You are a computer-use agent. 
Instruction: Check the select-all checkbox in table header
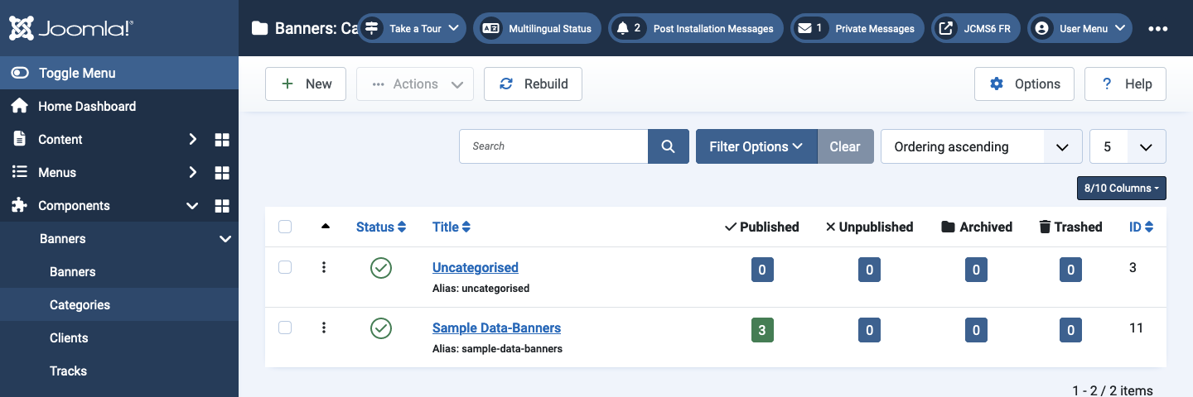[285, 227]
